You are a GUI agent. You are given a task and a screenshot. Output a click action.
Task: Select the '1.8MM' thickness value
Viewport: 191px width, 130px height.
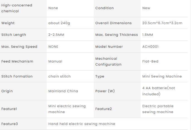pyautogui.click(x=147, y=35)
